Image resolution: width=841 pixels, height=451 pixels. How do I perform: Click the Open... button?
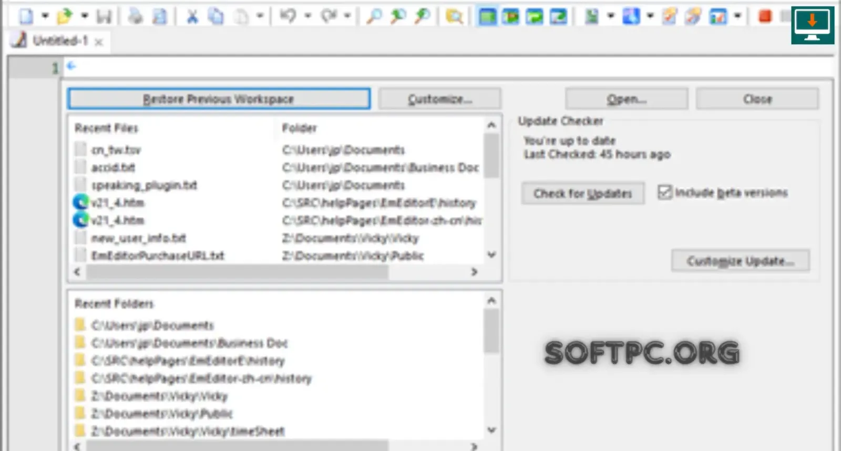[627, 99]
